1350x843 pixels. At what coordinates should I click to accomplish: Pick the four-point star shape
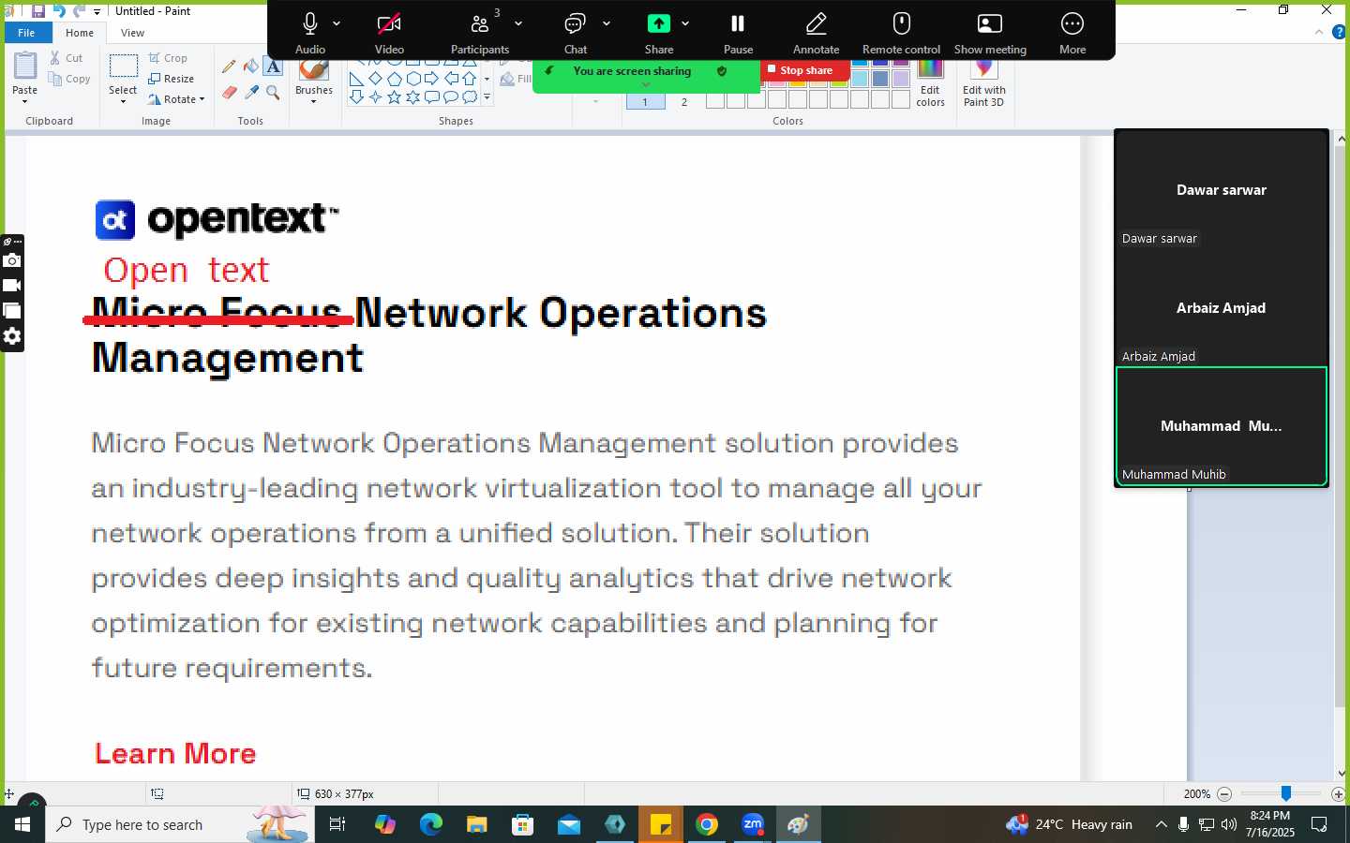pos(375,96)
